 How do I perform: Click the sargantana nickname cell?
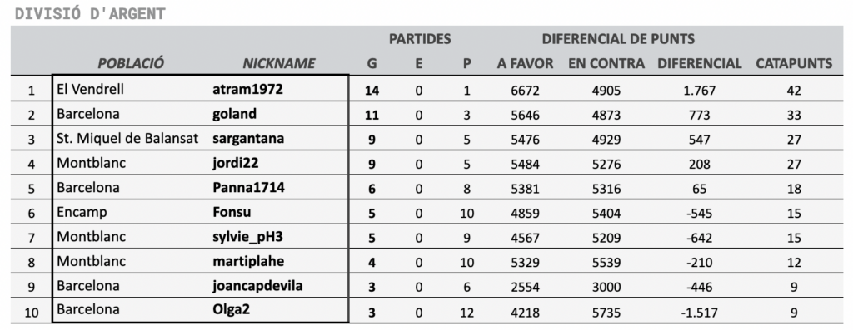(x=248, y=139)
